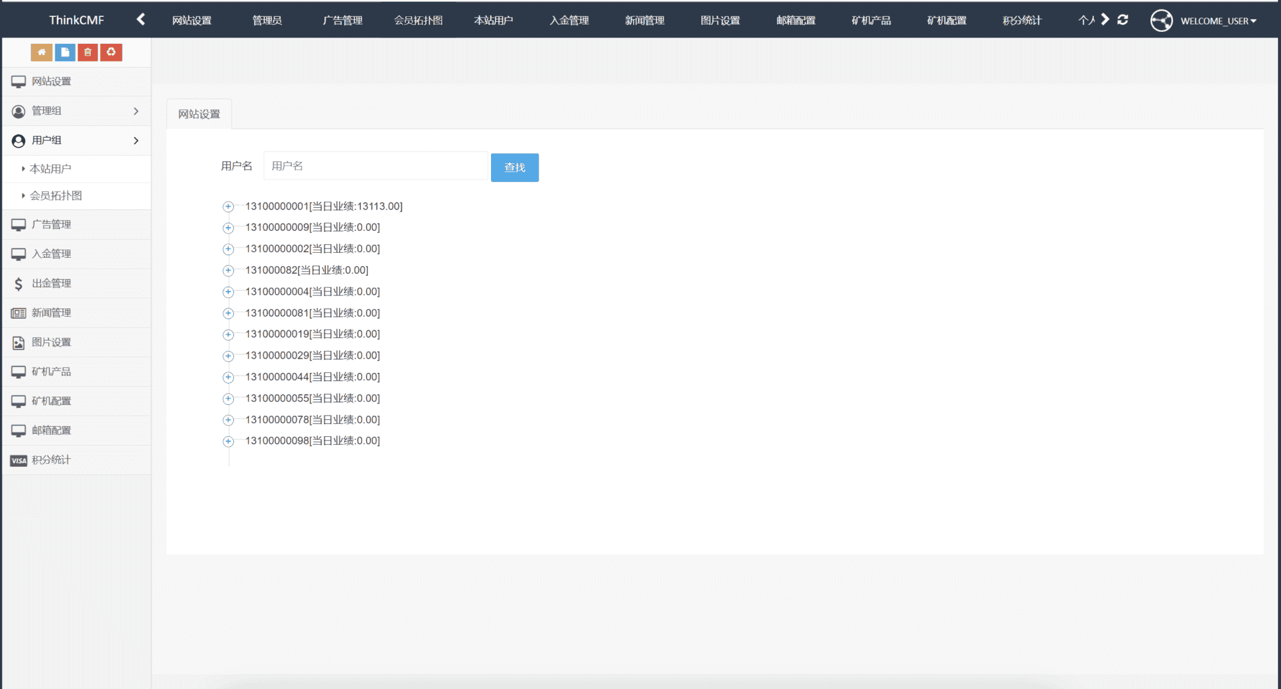The image size is (1281, 689).
Task: Open the WELCOME_USER dropdown menu
Action: tap(1217, 21)
